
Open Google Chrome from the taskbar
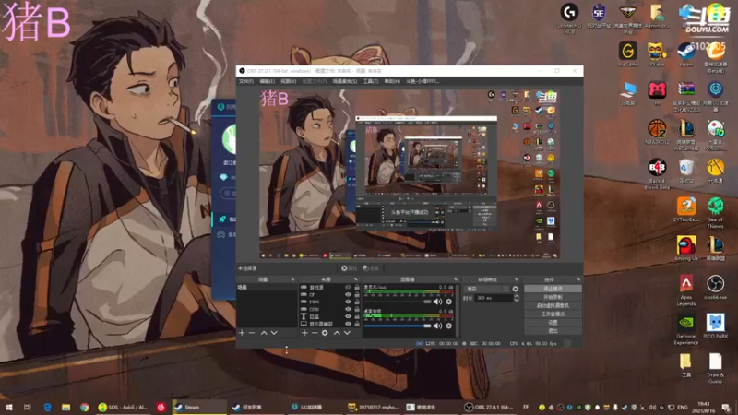point(84,407)
